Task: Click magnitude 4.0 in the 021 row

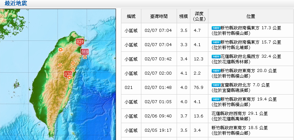Action: 184,88
